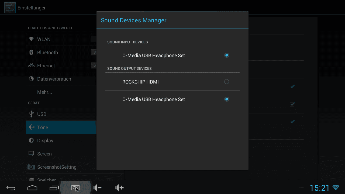Open the USB settings entry
Screen dimensions: 345x194
click(61, 114)
